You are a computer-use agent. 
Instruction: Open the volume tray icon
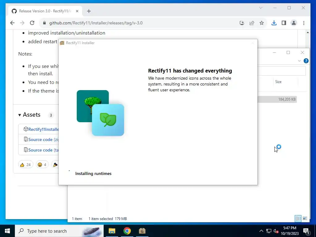click(x=276, y=231)
